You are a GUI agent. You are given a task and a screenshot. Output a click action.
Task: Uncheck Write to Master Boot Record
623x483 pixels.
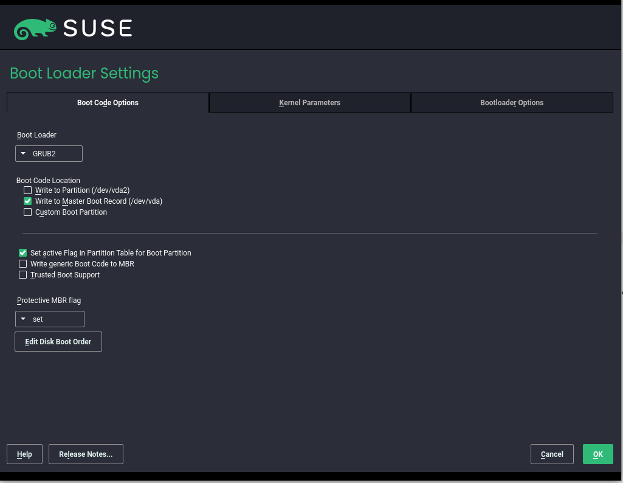click(27, 201)
